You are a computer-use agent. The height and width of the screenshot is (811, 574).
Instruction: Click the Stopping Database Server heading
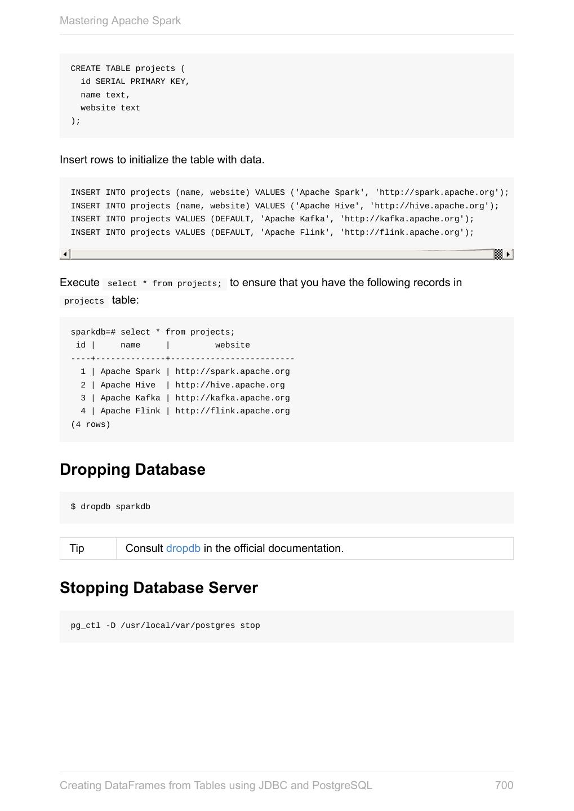coord(158,588)
